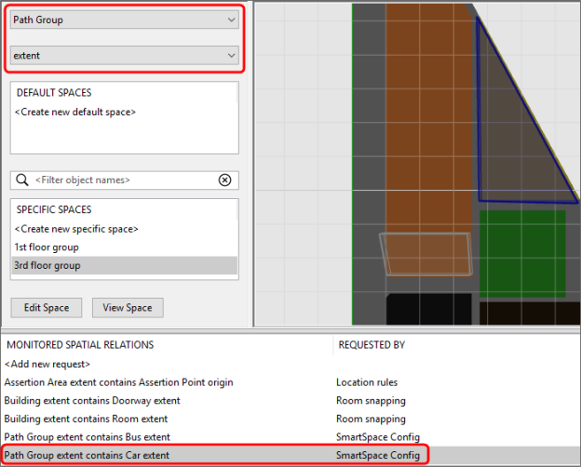The width and height of the screenshot is (581, 467).
Task: Select Create new specific space entry
Action: [76, 229]
